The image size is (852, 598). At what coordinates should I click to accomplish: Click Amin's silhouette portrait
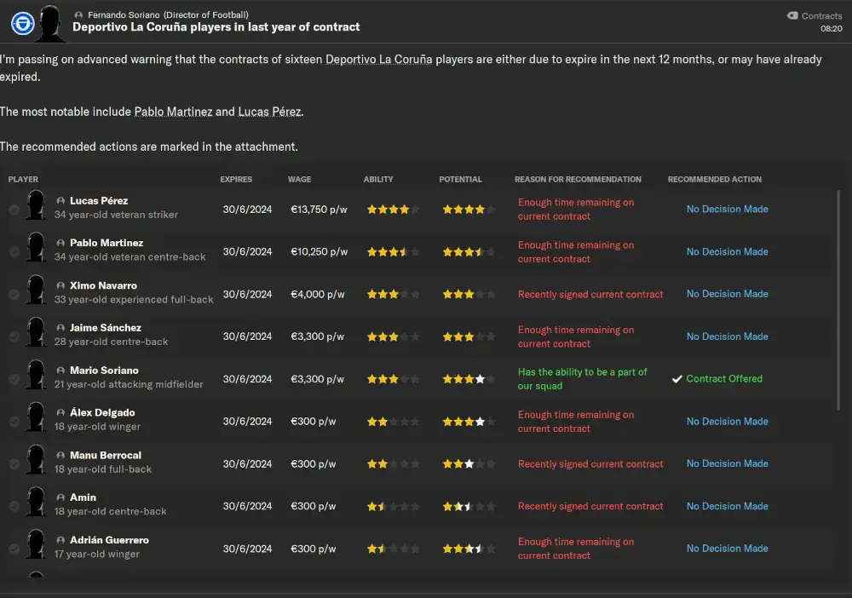(x=36, y=502)
